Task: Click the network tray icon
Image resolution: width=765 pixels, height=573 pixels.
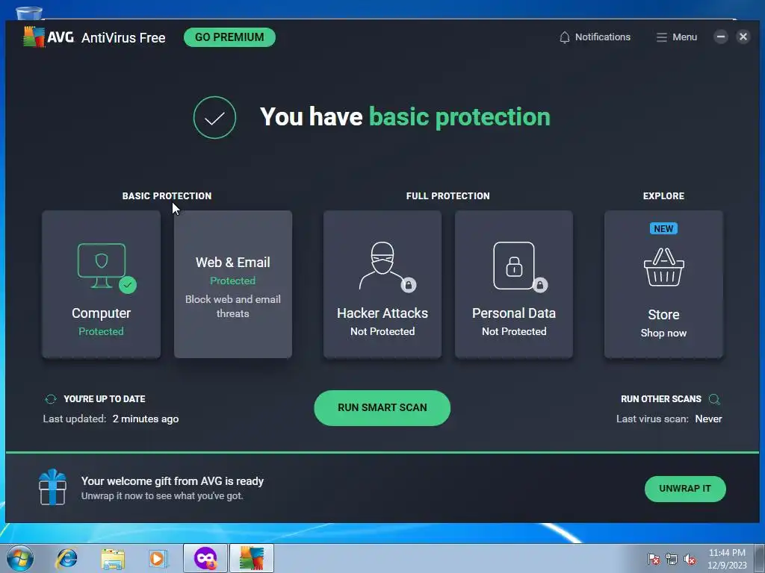Action: click(672, 559)
